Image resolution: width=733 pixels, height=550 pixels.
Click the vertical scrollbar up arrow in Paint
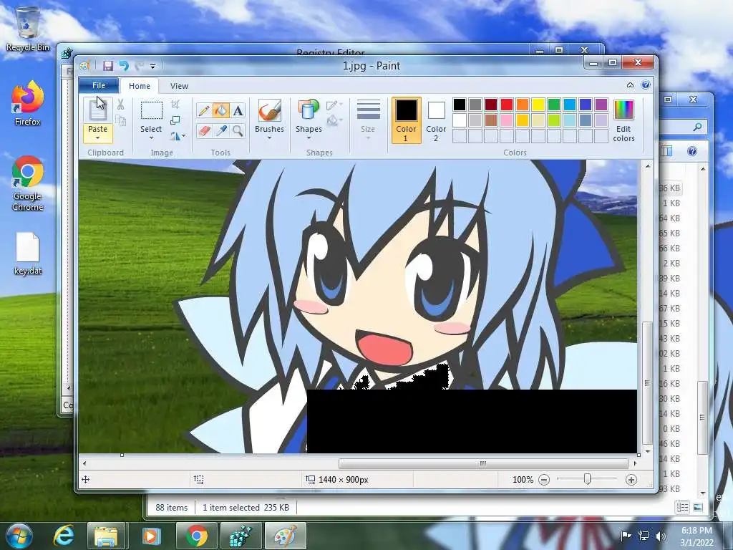tap(647, 166)
